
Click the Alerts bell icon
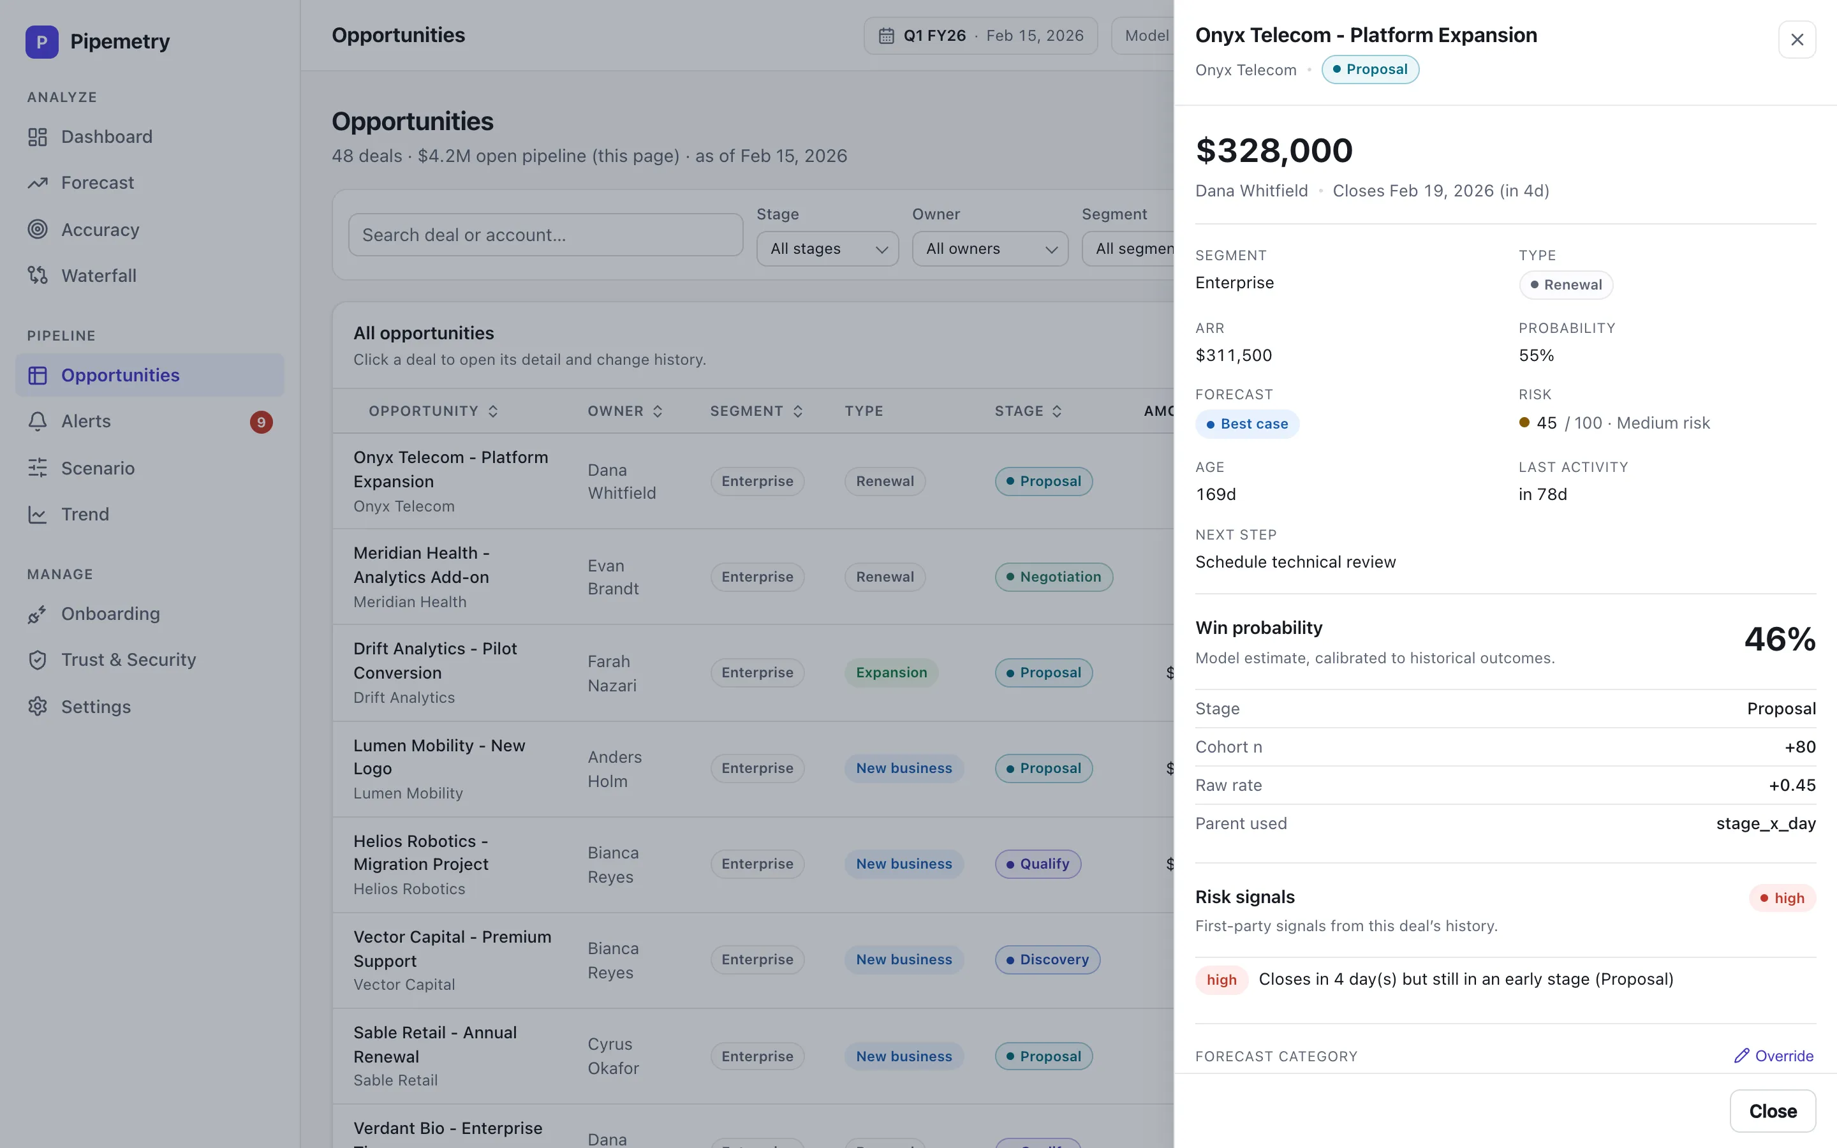click(x=37, y=422)
